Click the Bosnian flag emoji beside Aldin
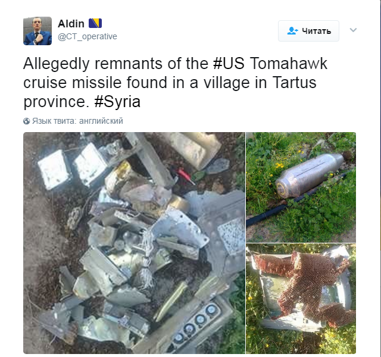The width and height of the screenshot is (381, 357). (95, 23)
